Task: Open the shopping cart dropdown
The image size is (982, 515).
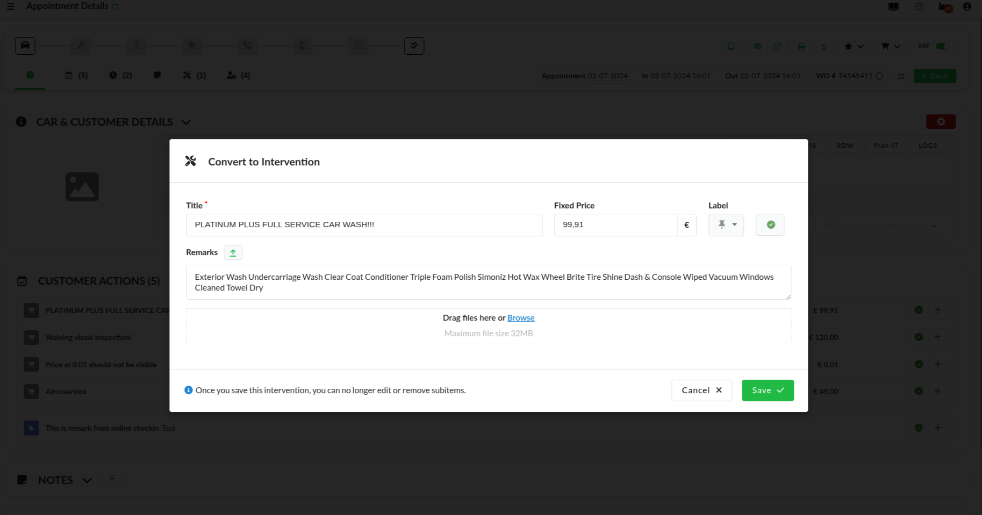Action: [890, 46]
